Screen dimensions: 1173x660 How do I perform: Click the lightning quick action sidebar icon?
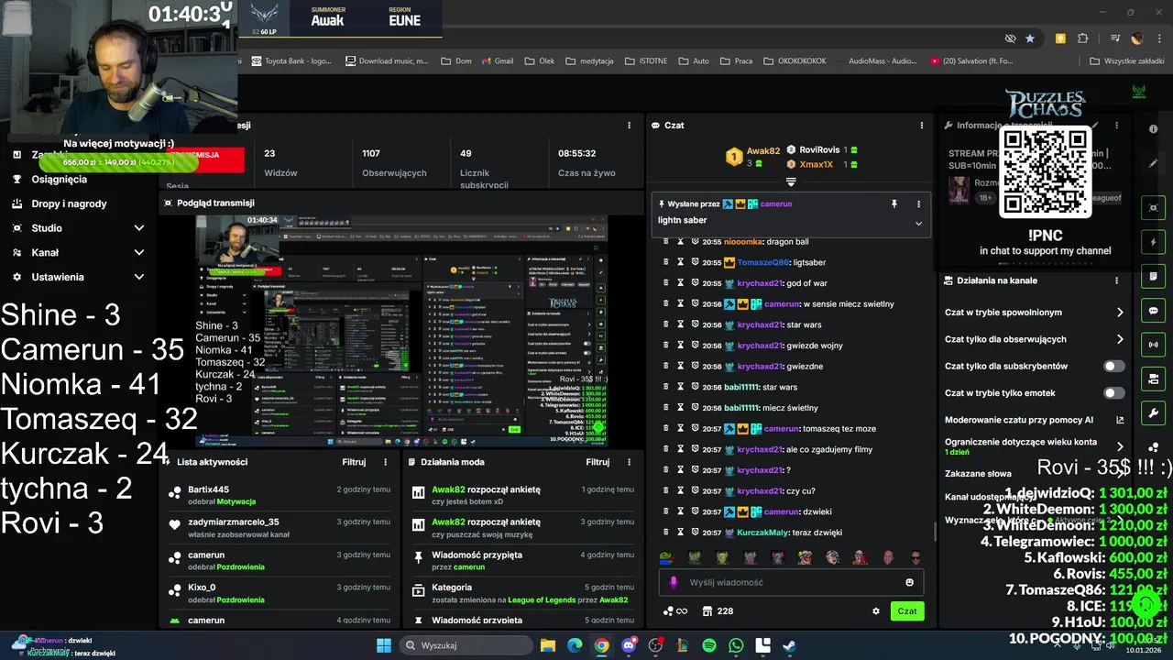(x=1154, y=242)
